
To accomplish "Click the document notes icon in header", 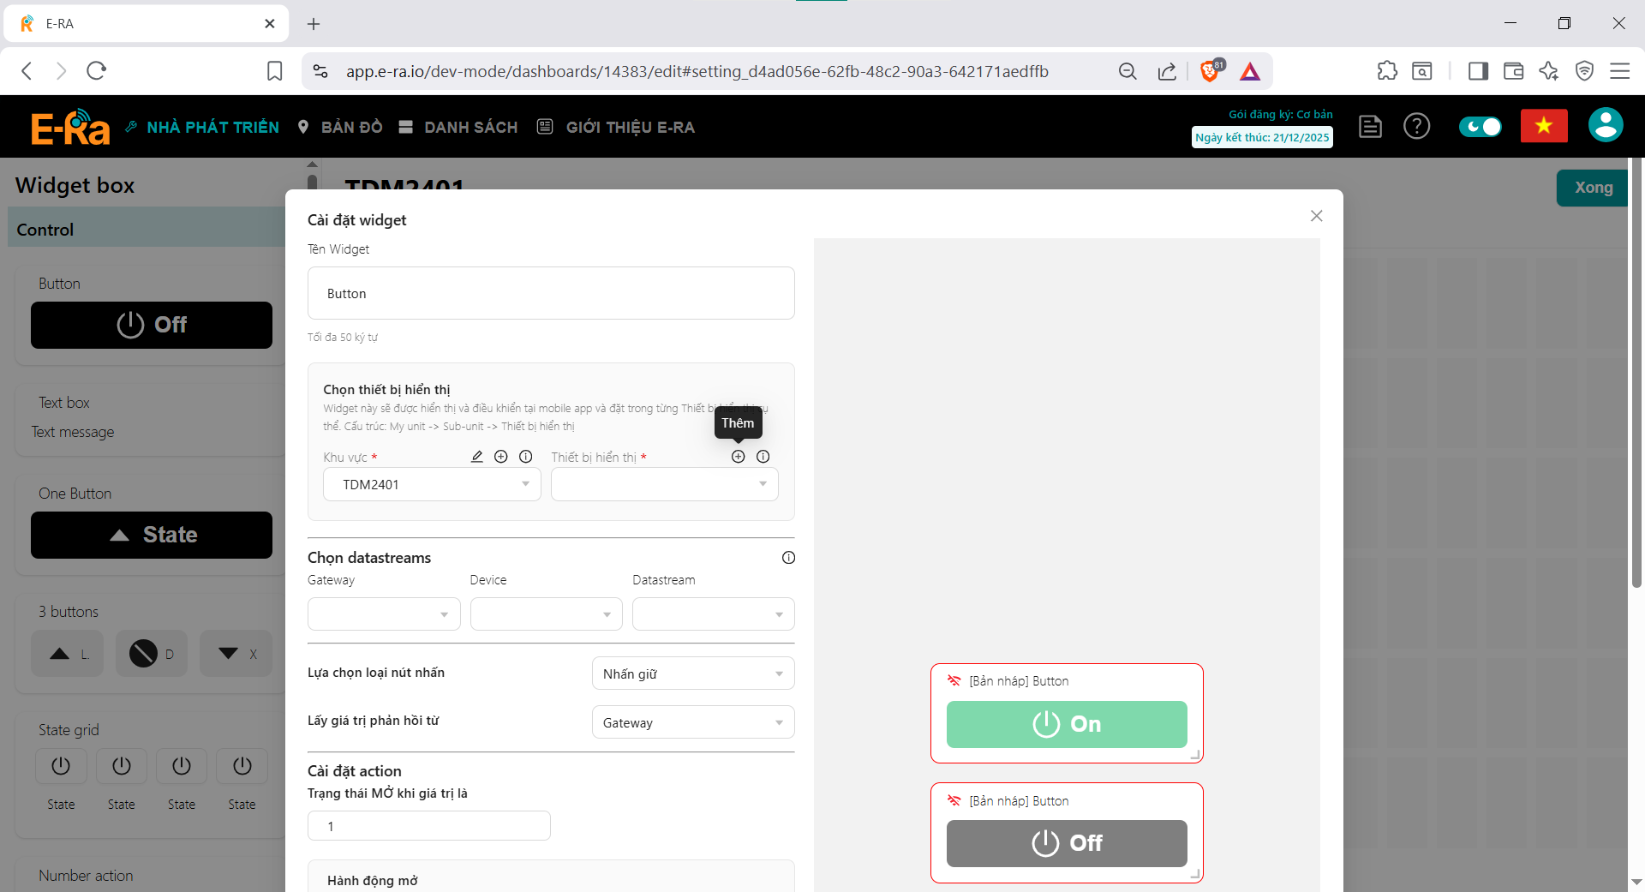I will click(x=1370, y=127).
